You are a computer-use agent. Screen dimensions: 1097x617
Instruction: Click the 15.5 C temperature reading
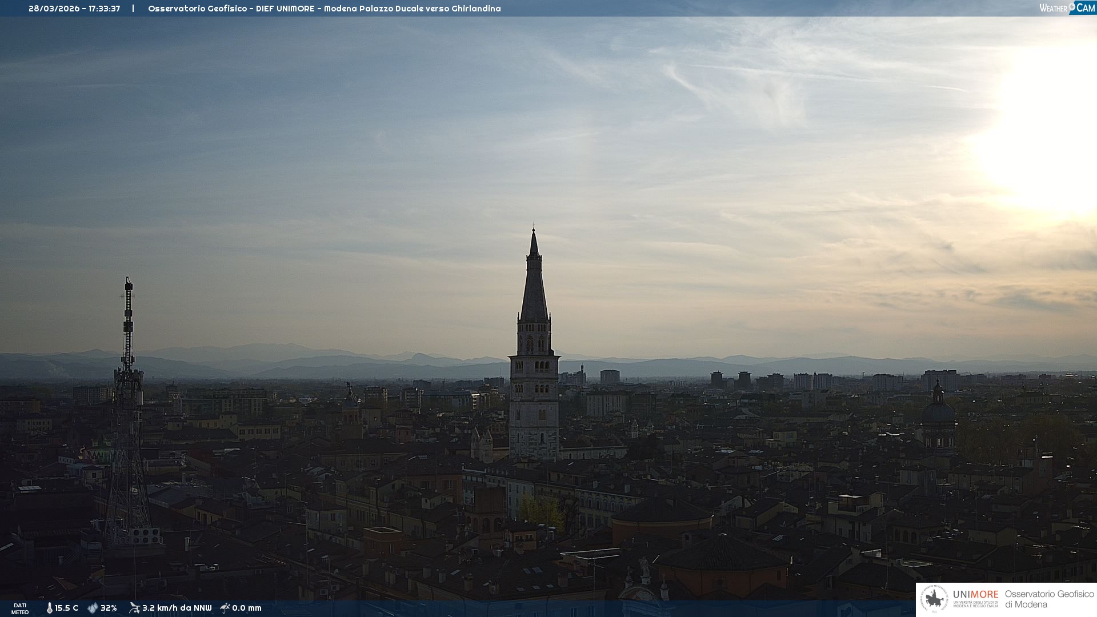click(67, 608)
